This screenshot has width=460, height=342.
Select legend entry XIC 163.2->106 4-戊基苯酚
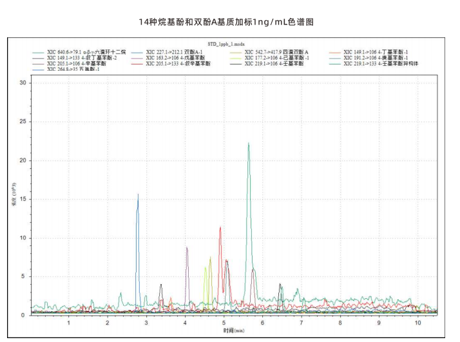[168, 58]
